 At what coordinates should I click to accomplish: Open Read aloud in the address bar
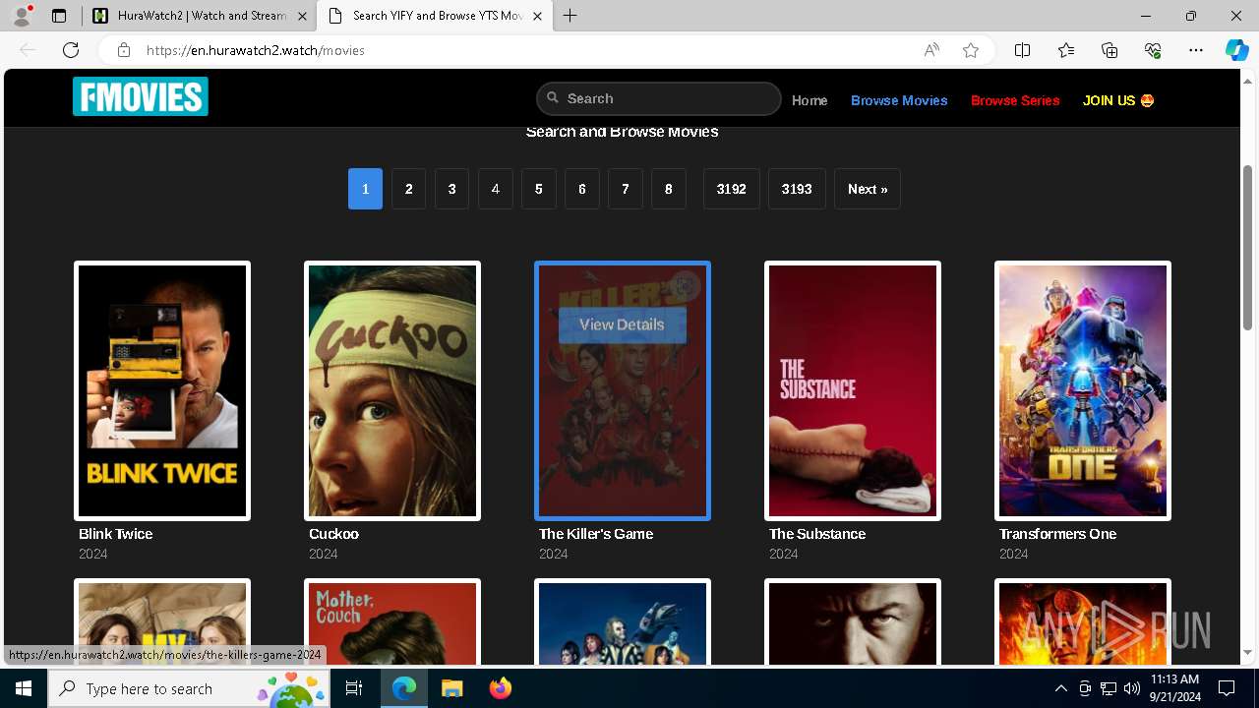931,50
